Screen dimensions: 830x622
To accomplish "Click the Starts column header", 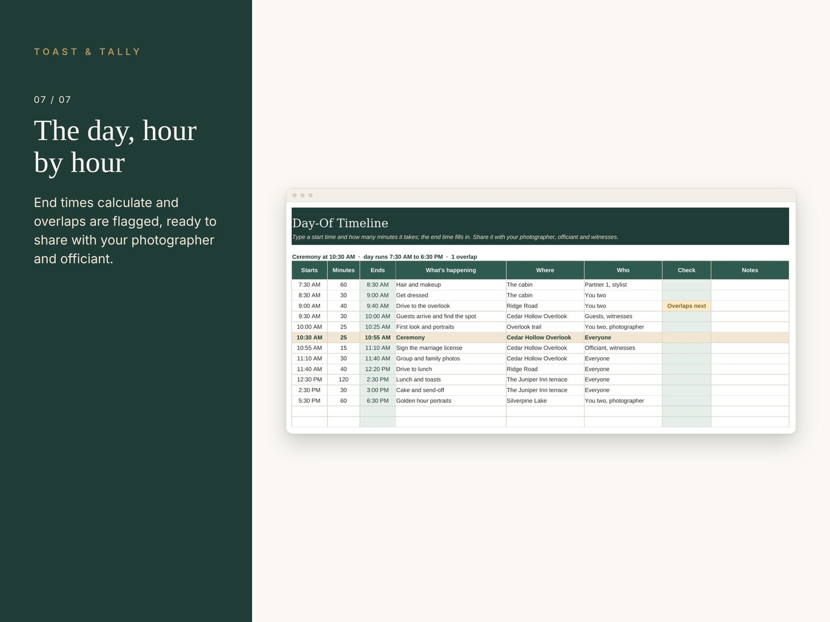I will pos(309,270).
